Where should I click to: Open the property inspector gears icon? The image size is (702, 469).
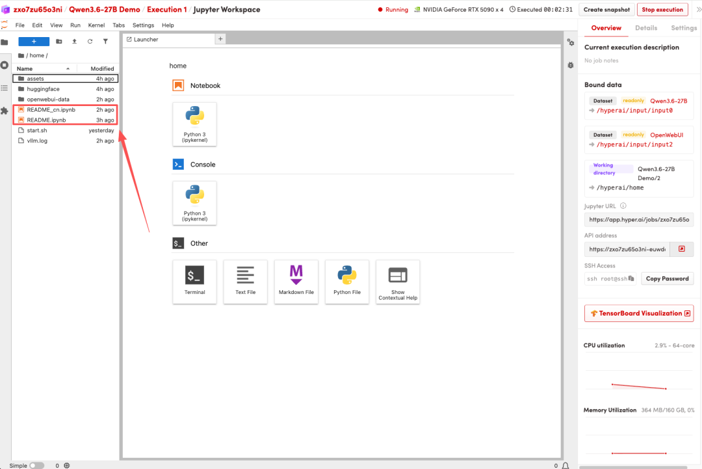(571, 42)
